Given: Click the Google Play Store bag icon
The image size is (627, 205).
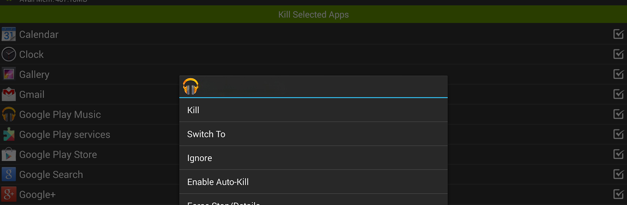Looking at the screenshot, I should point(8,154).
